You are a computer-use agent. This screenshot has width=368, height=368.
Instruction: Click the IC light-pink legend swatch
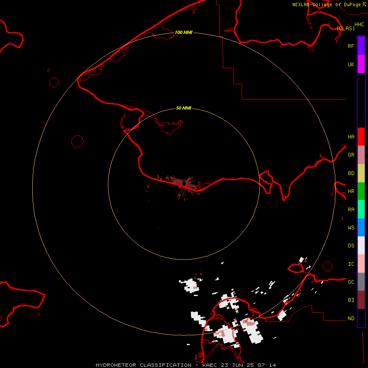click(x=361, y=264)
